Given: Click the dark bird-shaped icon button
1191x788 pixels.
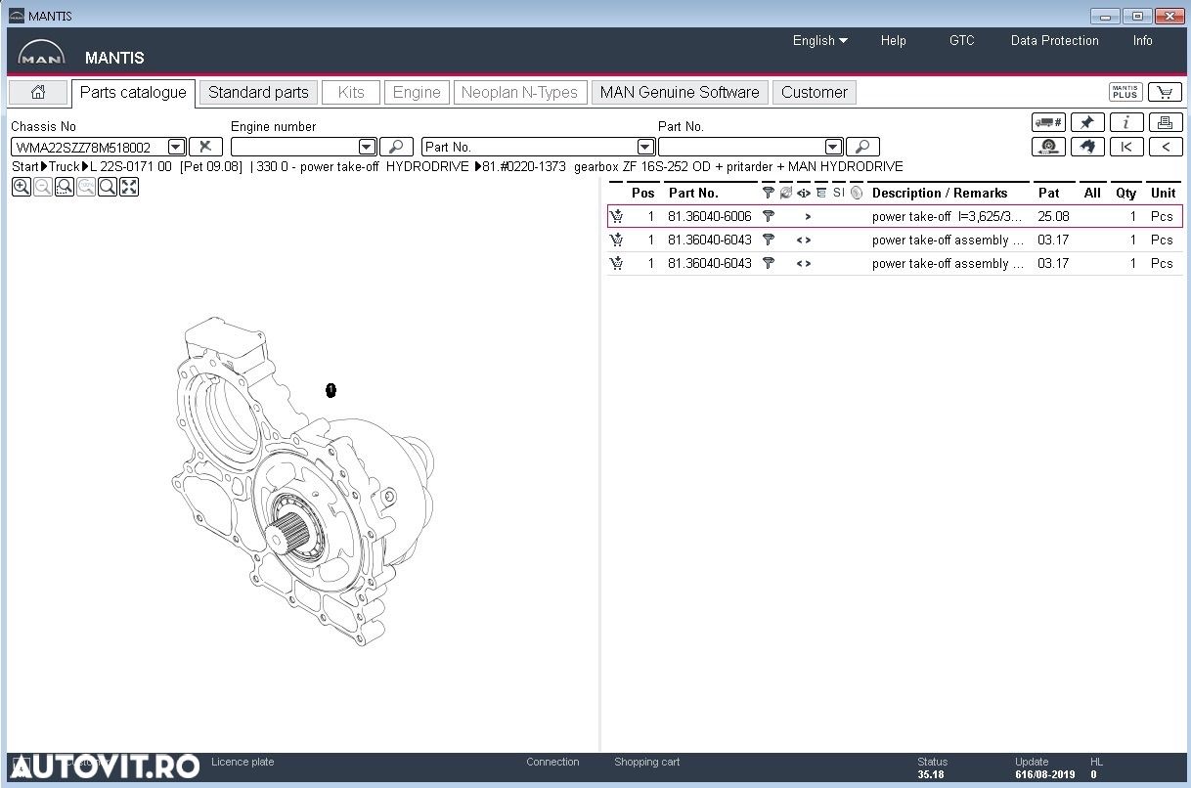Looking at the screenshot, I should 1087,147.
